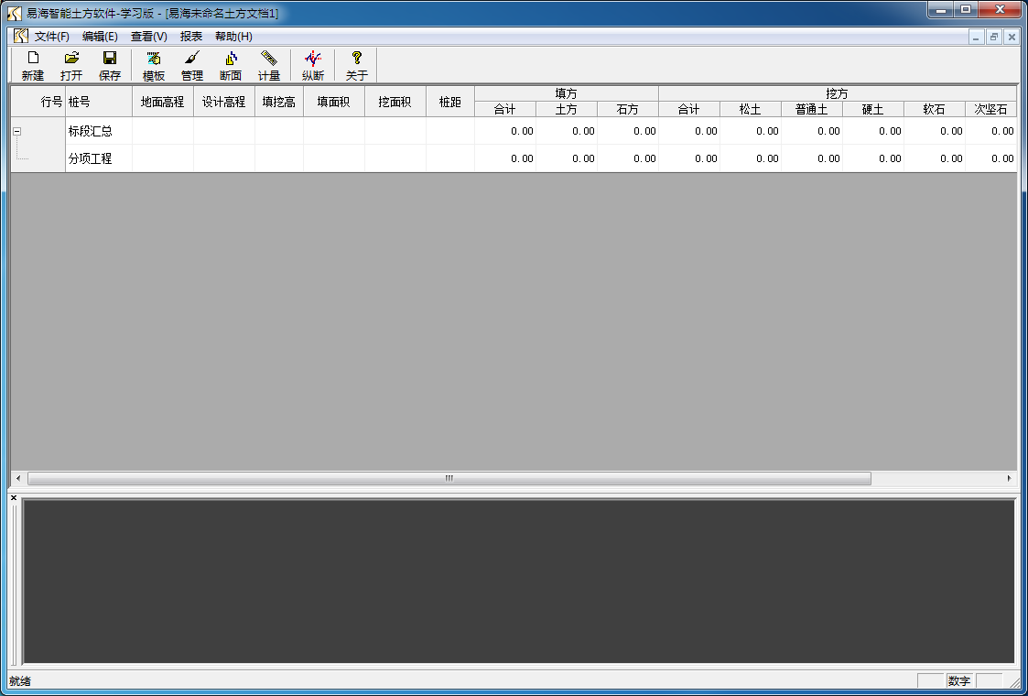Open the Template (模板) tool
The height and width of the screenshot is (696, 1028).
[154, 66]
